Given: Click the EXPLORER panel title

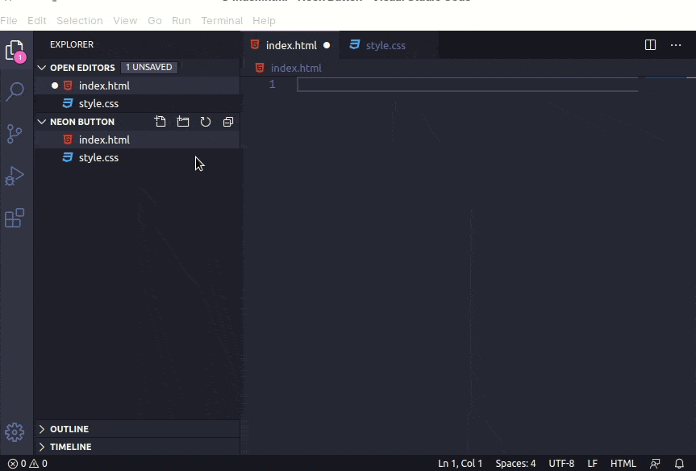Looking at the screenshot, I should point(72,44).
